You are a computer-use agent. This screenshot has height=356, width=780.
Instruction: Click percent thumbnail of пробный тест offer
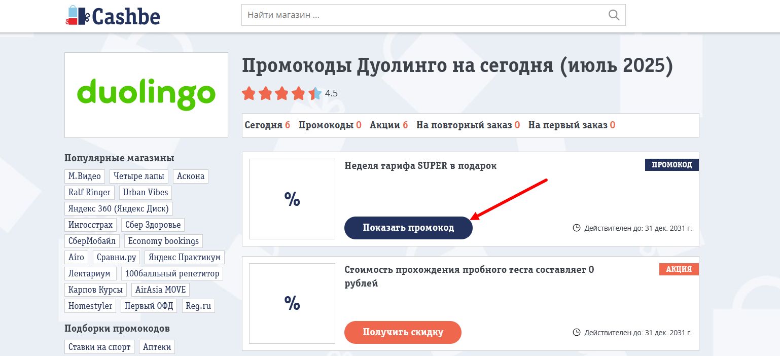[292, 303]
